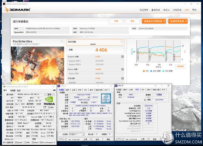Click the Fire Strike Ultra preview image
203x146 pixels.
(x=37, y=65)
